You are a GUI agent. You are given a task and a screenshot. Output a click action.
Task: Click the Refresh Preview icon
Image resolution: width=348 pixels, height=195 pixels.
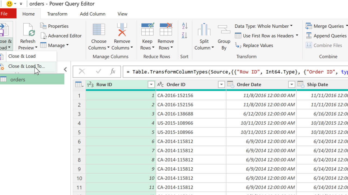coord(28,30)
